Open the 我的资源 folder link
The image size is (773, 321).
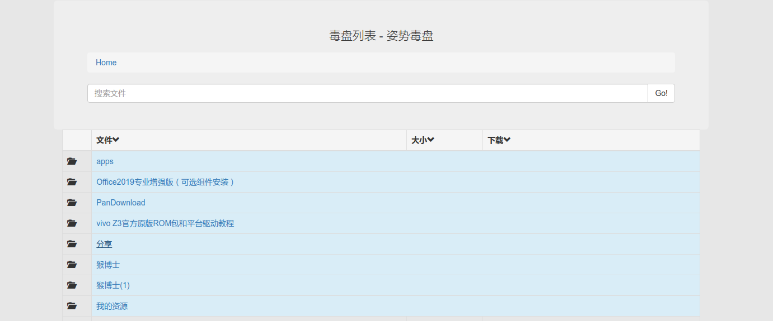click(112, 306)
